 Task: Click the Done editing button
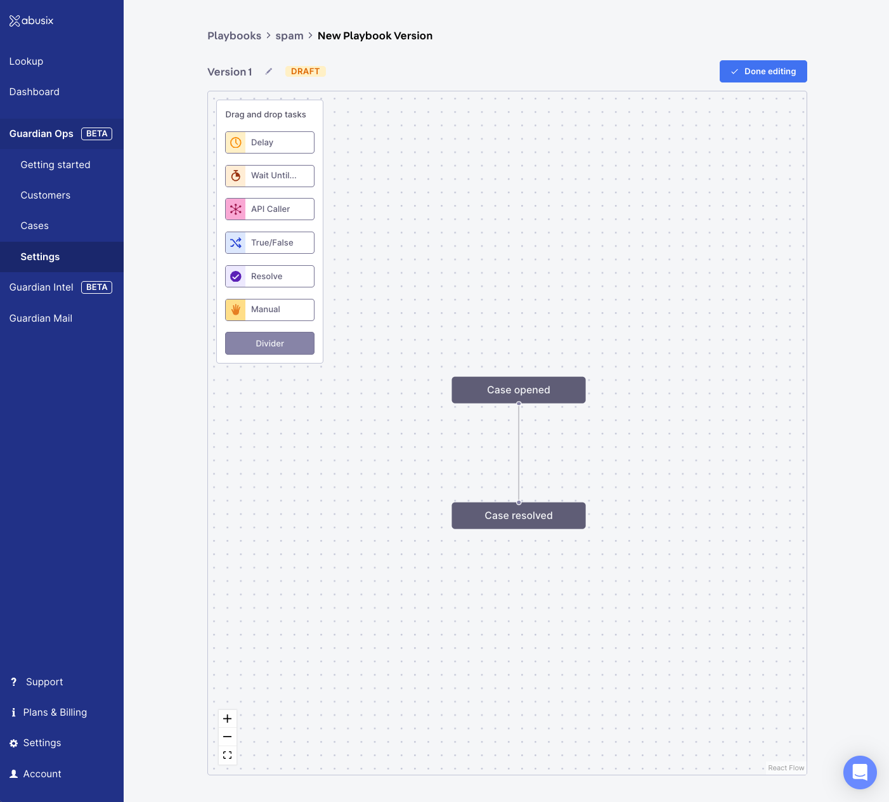click(763, 71)
